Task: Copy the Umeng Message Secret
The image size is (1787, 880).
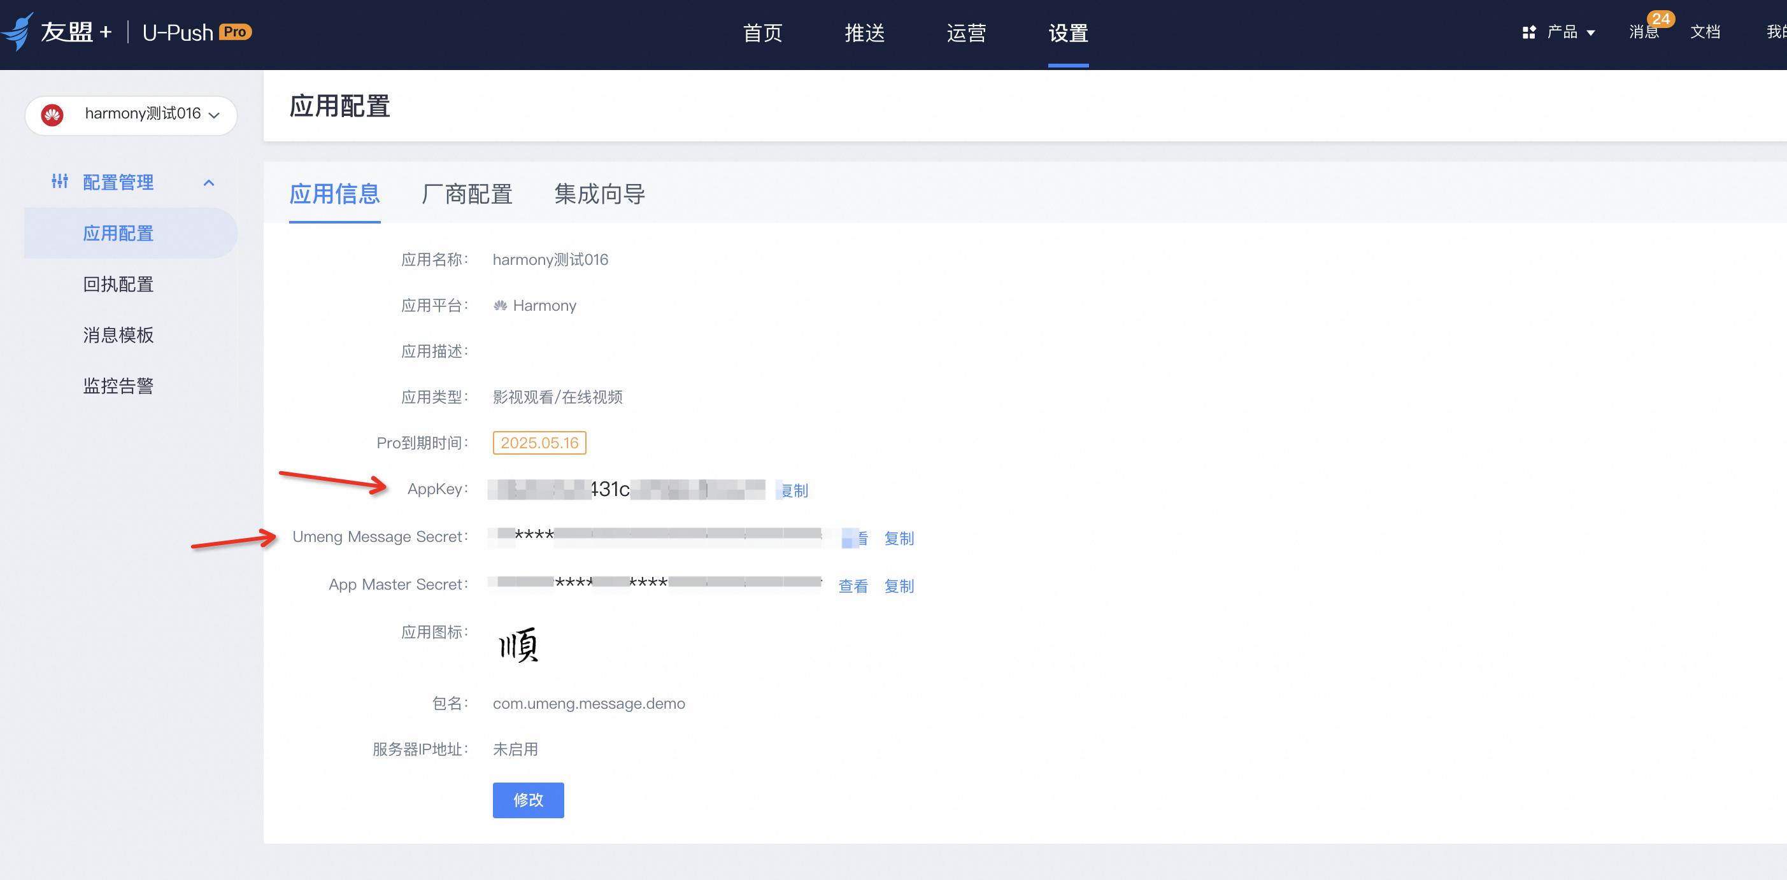Action: click(x=899, y=538)
